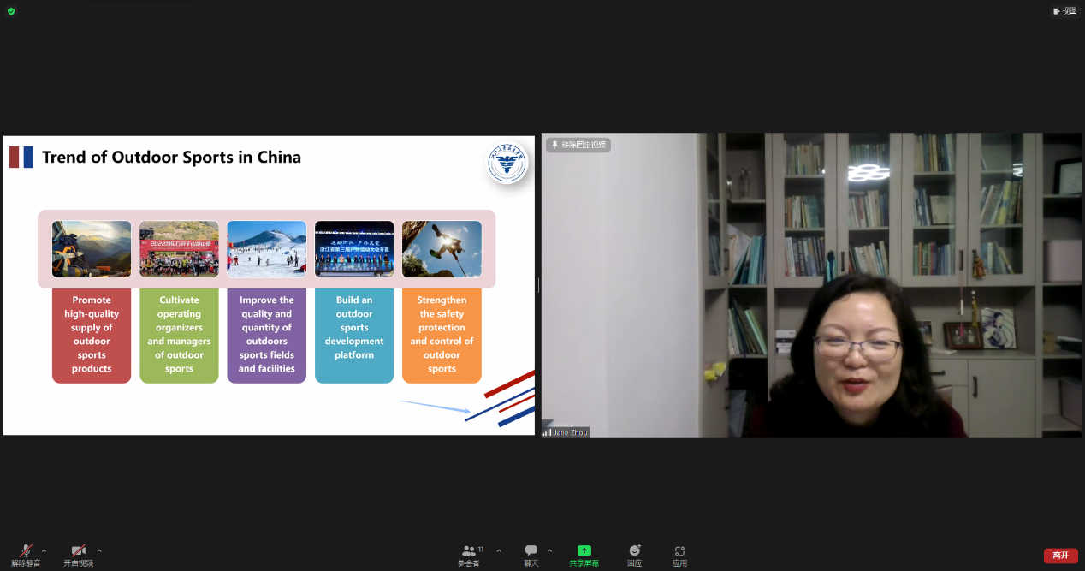Image resolution: width=1085 pixels, height=571 pixels.
Task: Open the Apps (应用) icon
Action: [x=679, y=552]
